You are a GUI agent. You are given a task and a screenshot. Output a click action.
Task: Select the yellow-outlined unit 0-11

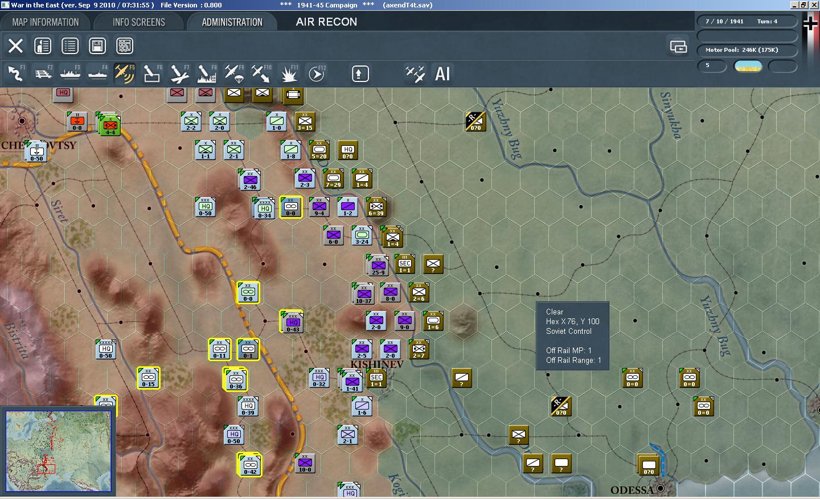220,350
